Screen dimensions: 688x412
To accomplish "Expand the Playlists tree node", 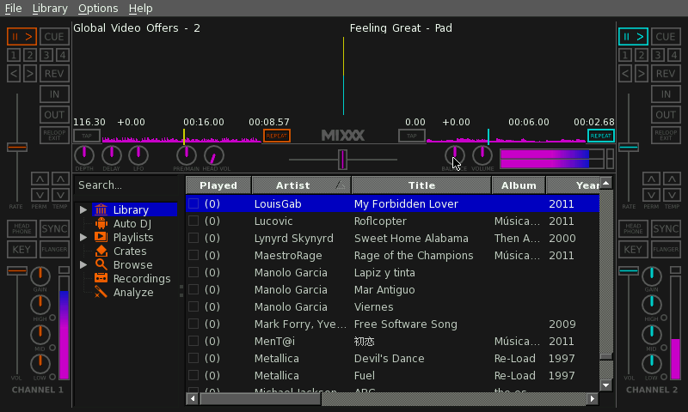I will point(83,238).
